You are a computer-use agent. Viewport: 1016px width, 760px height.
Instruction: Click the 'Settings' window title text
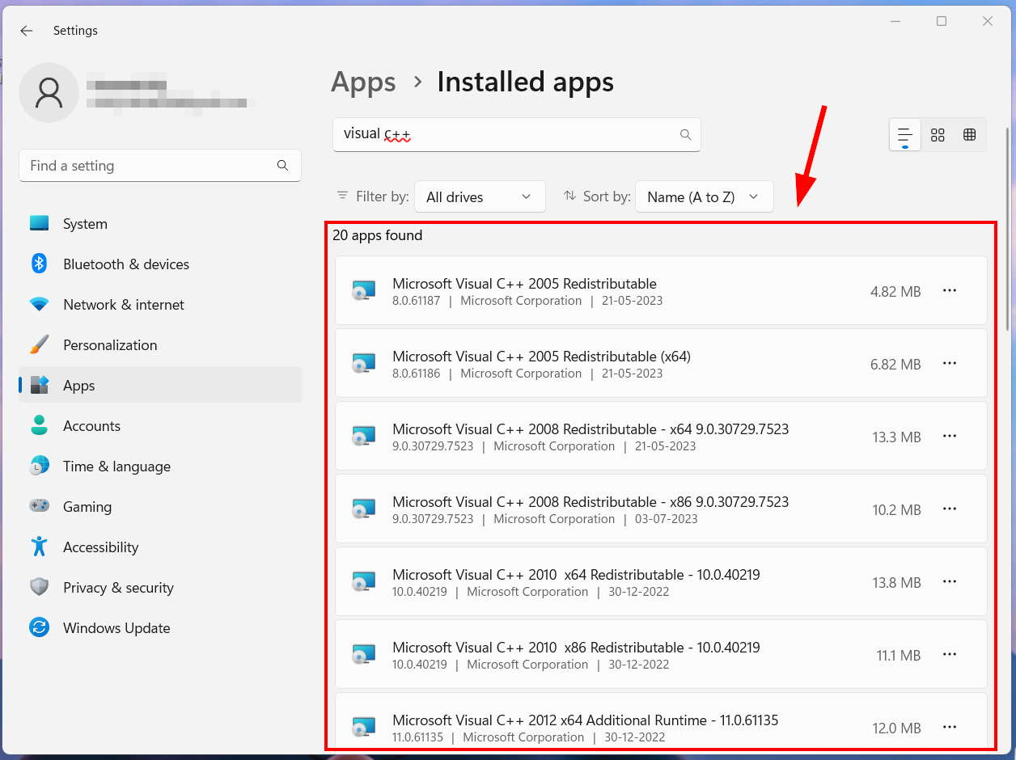(75, 31)
